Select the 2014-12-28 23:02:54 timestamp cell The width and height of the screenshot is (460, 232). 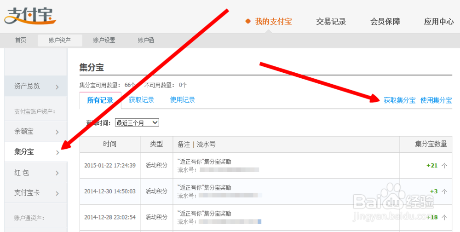(x=110, y=217)
